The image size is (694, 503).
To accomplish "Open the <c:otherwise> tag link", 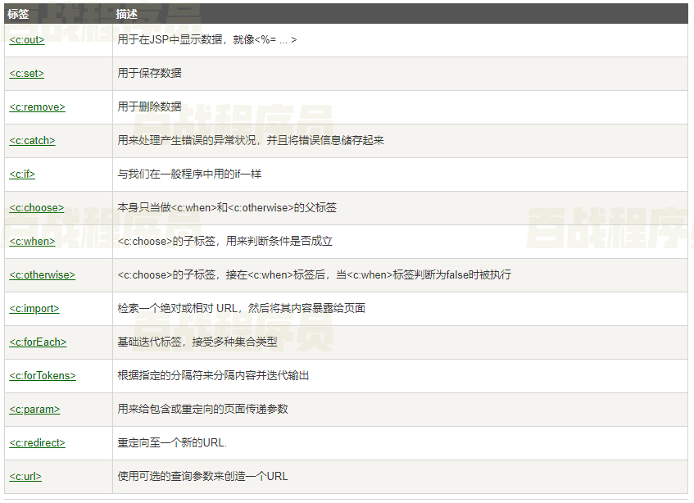I will tap(42, 274).
